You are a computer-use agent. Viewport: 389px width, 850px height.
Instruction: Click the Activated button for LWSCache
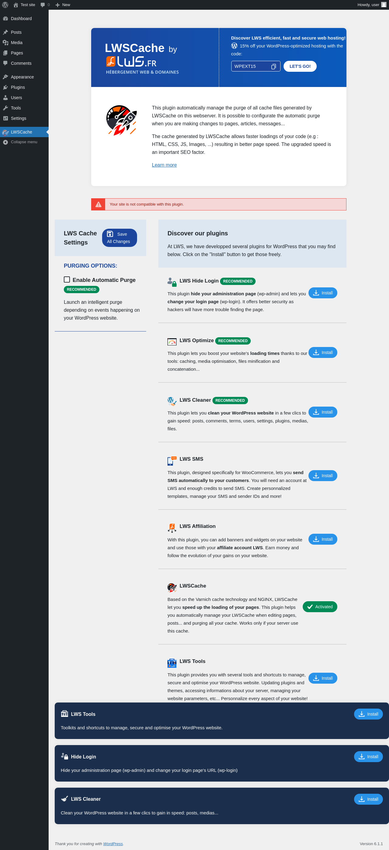(319, 606)
